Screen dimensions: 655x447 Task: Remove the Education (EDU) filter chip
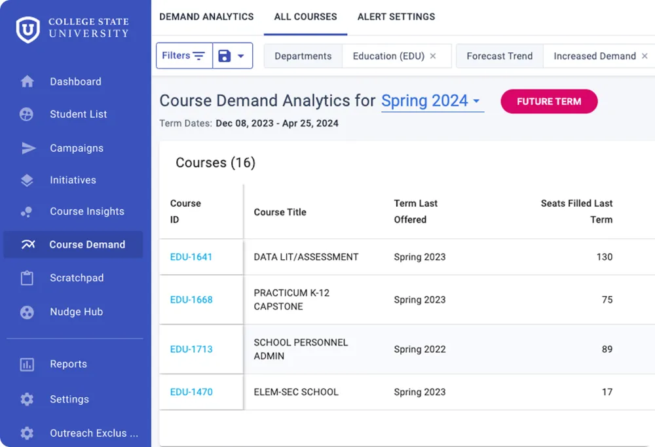click(433, 56)
